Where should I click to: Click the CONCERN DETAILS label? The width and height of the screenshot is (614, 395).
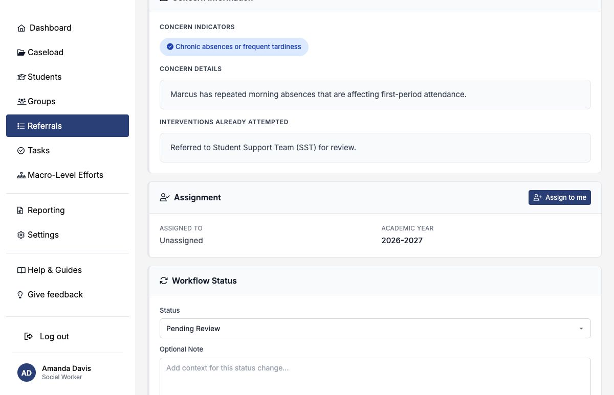[x=191, y=69]
